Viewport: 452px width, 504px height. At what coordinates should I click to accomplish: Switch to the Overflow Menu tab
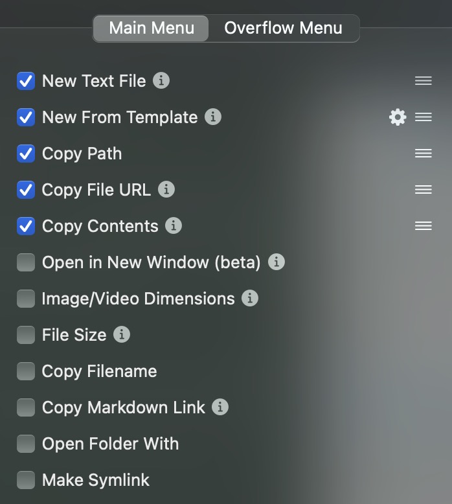[284, 28]
